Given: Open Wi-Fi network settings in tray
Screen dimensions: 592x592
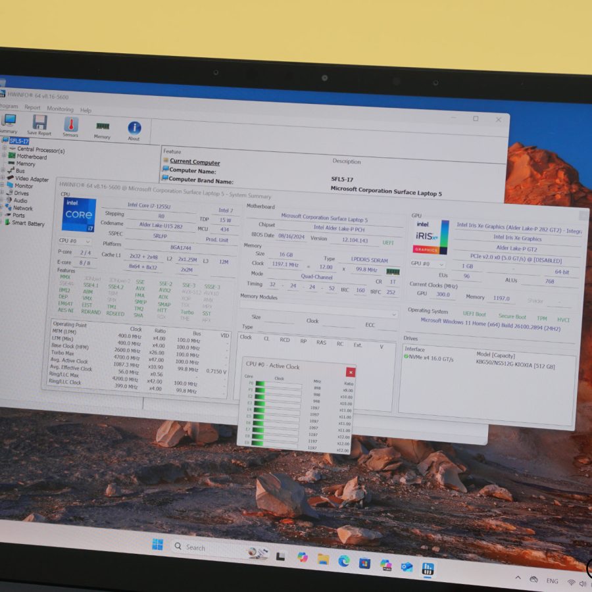Looking at the screenshot, I should pyautogui.click(x=572, y=583).
